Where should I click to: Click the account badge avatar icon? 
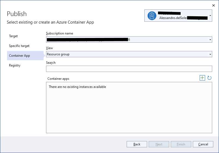152,16
